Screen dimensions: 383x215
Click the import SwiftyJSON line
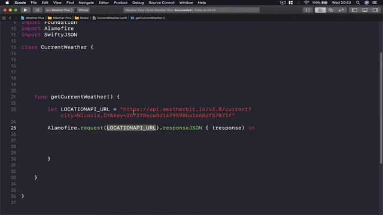[x=49, y=35]
